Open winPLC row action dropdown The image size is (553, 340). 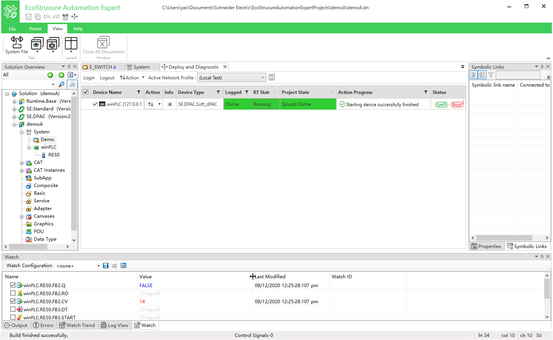pos(159,104)
